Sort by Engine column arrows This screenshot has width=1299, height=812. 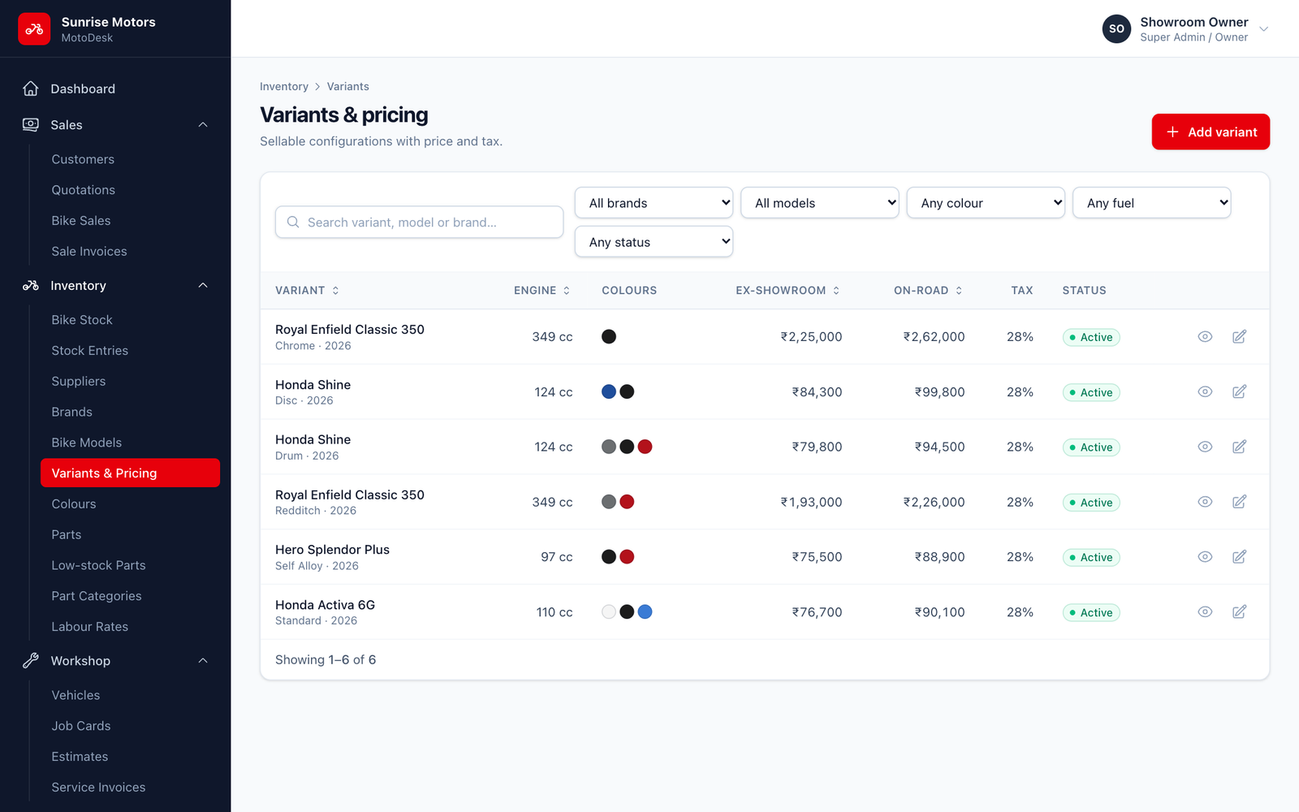567,291
